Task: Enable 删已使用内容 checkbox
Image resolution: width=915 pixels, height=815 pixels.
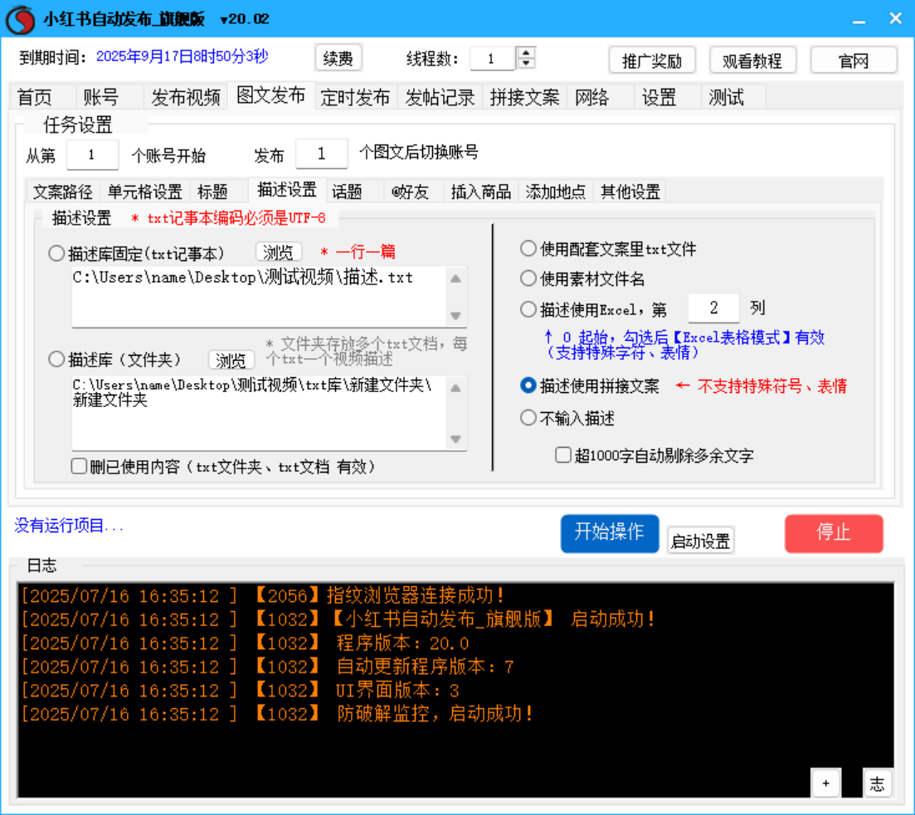Action: (80, 466)
